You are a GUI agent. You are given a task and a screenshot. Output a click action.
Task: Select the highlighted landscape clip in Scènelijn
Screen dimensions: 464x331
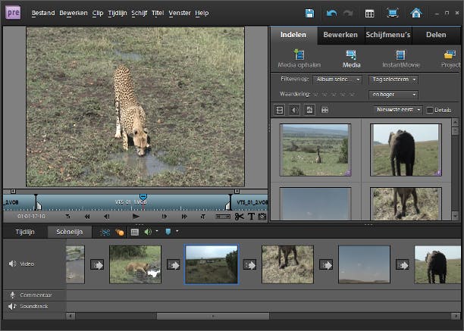tap(212, 264)
